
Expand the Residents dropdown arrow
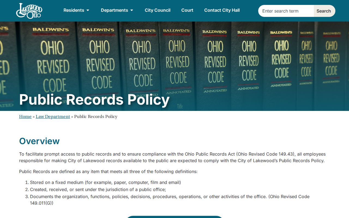(88, 10)
